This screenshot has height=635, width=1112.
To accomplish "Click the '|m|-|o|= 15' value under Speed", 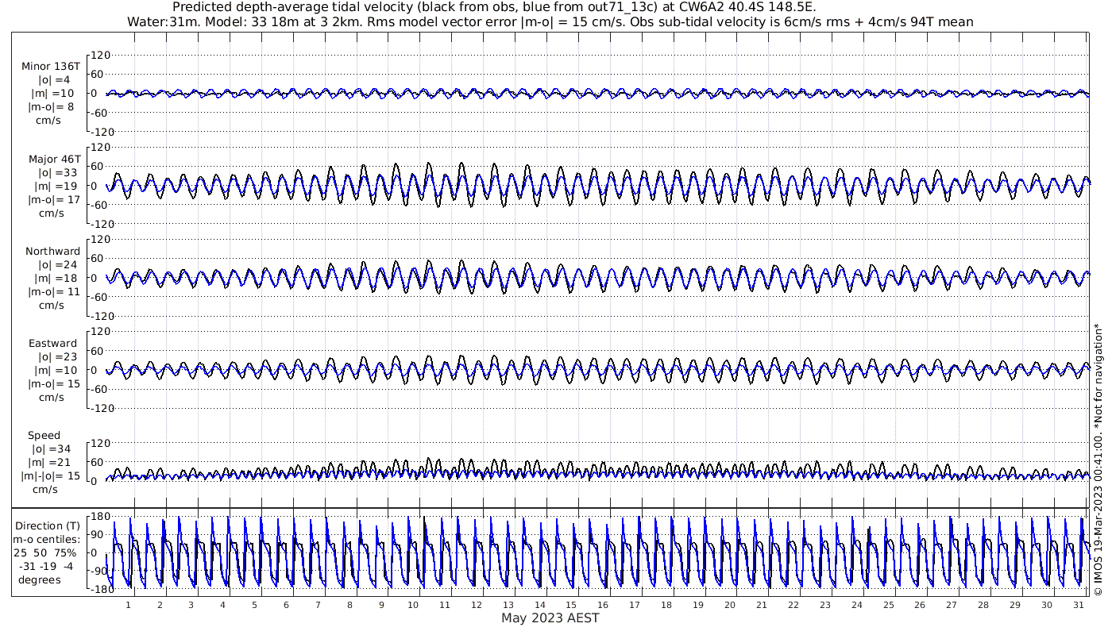I will point(51,476).
